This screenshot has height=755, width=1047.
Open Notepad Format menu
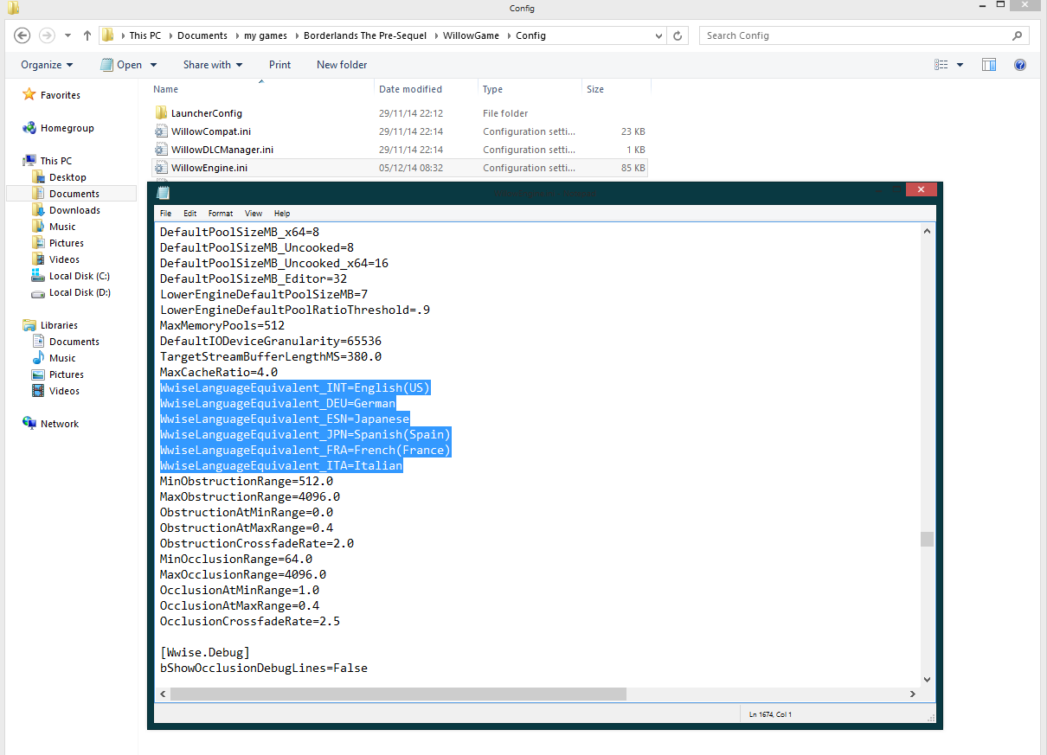point(221,213)
